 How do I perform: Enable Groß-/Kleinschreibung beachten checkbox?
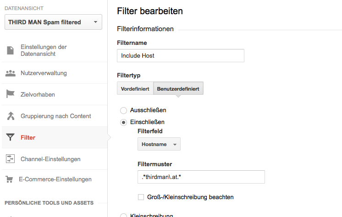[141, 197]
